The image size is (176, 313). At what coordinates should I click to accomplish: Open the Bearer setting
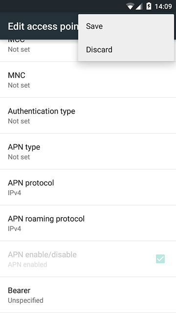tap(88, 295)
